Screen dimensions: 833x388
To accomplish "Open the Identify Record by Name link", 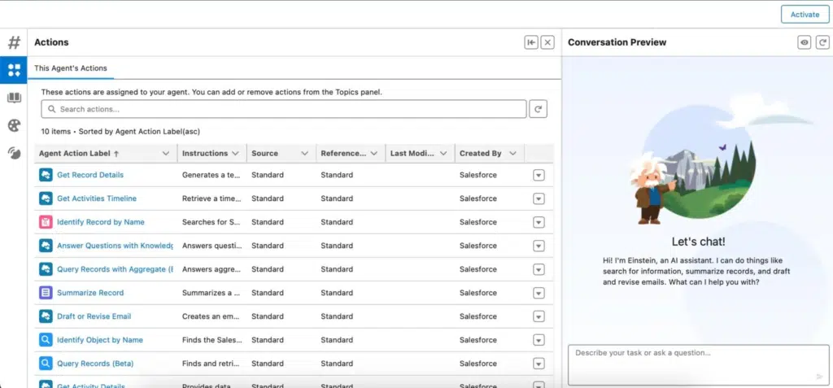I will pos(100,222).
